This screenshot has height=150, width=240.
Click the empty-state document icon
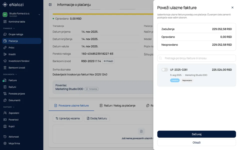(x=141, y=131)
